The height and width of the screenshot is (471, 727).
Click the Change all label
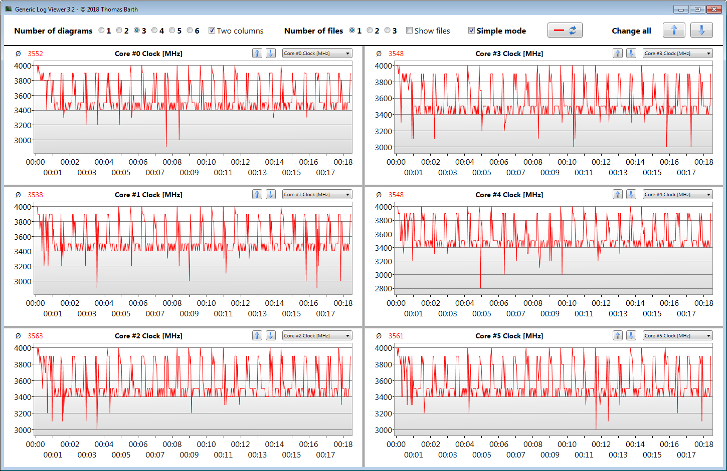click(631, 31)
